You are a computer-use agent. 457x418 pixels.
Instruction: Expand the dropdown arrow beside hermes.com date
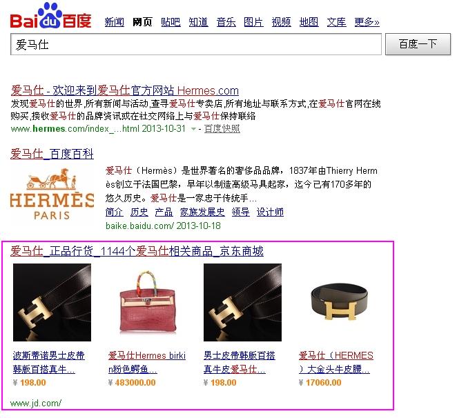[x=193, y=129]
